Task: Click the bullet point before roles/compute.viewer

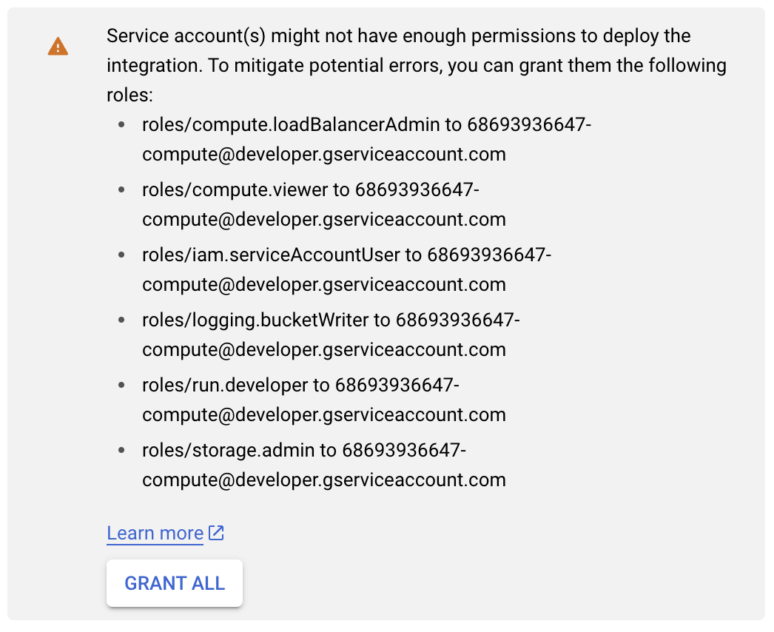Action: click(x=121, y=189)
